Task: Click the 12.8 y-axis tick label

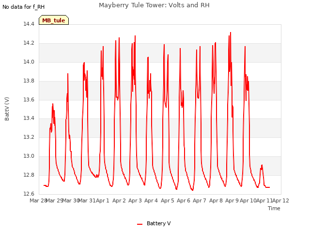Action: tap(29, 175)
